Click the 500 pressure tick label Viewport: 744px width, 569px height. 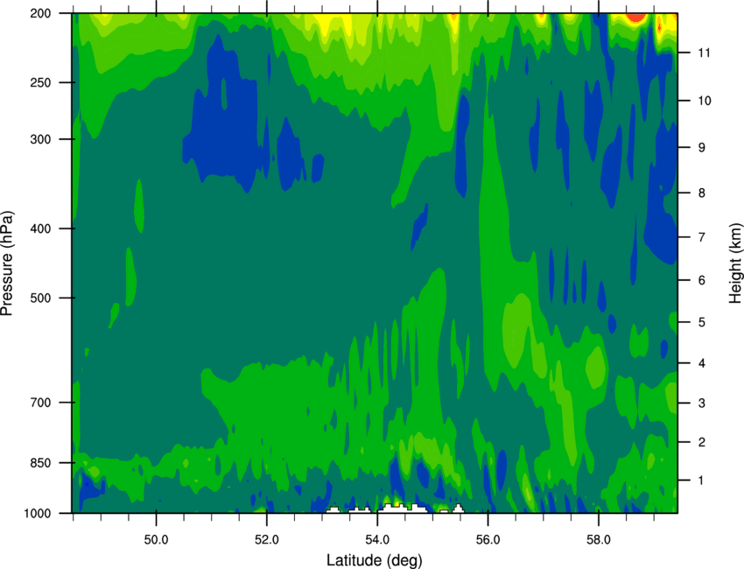(41, 298)
